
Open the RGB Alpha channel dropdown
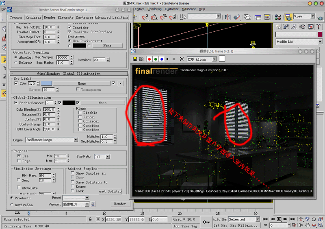click(201, 59)
